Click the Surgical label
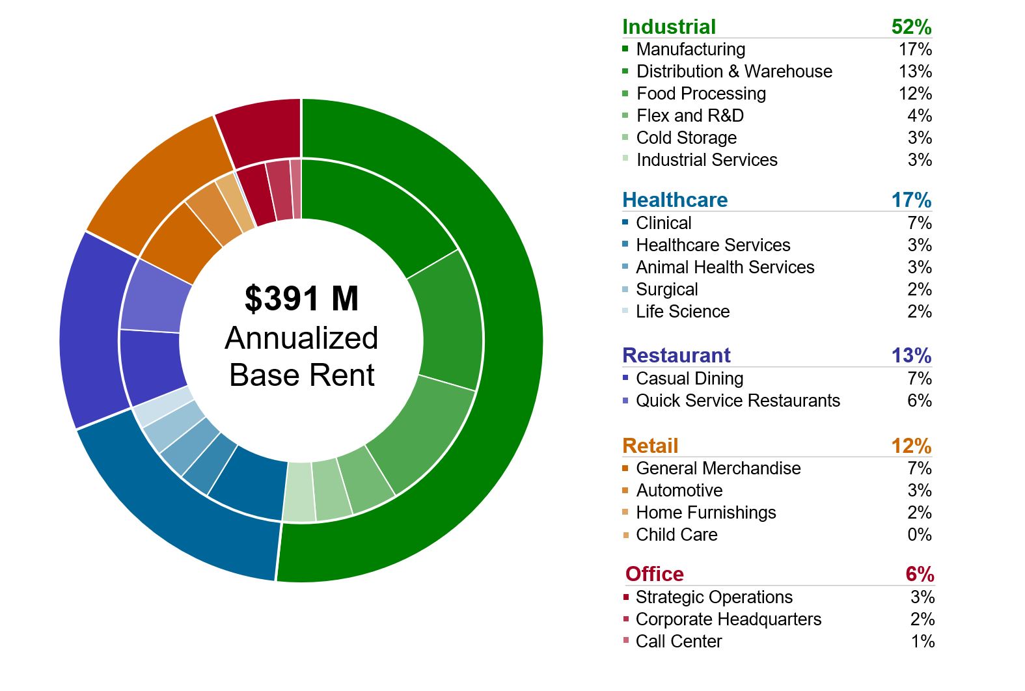The height and width of the screenshot is (691, 1025). click(x=667, y=290)
